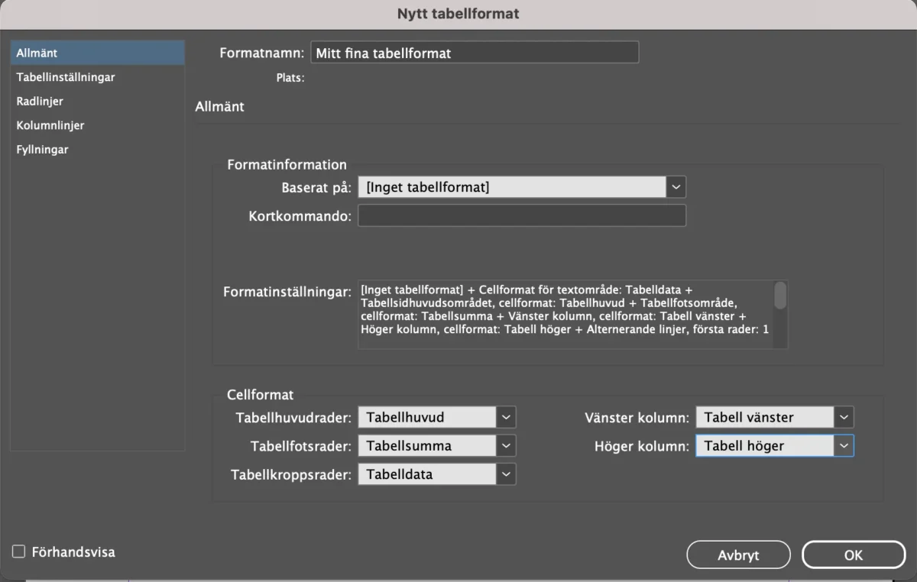
Task: Click the chevron on the Baserat på field
Action: (x=676, y=186)
